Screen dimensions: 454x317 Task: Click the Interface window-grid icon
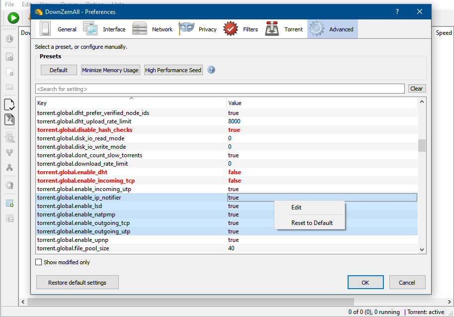pyautogui.click(x=91, y=28)
